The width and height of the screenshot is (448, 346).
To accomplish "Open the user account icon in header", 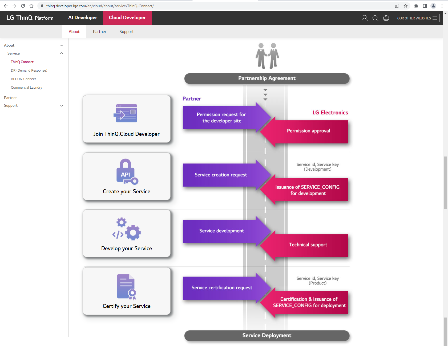I will point(365,18).
